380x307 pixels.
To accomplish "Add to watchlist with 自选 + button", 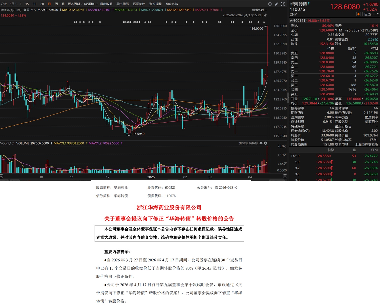I will coord(369,14).
